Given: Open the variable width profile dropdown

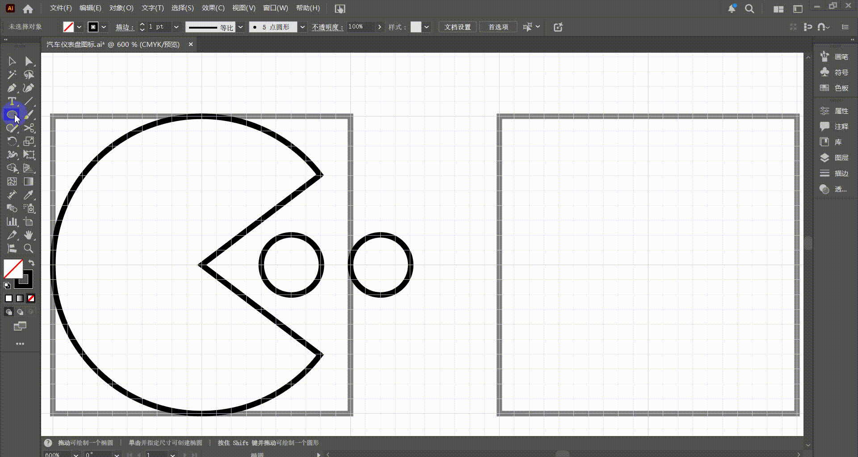Looking at the screenshot, I should [240, 27].
